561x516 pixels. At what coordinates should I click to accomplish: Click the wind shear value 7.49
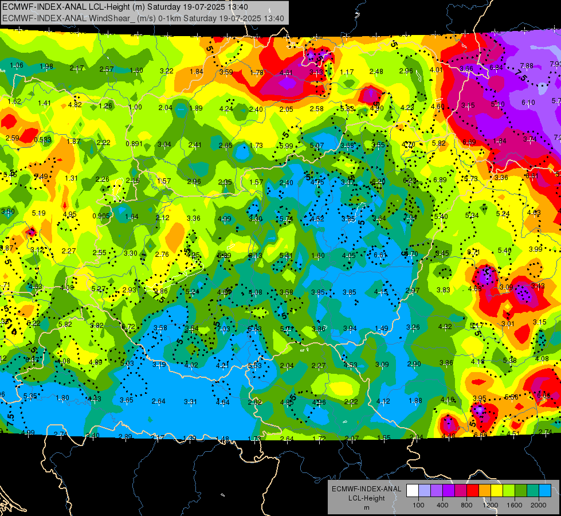point(41,177)
